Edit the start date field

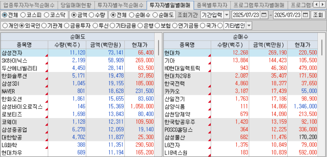pos(246,15)
